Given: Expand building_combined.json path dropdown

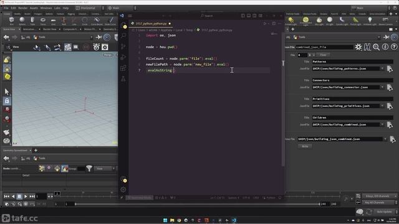Looking at the screenshot, I should click(382, 124).
